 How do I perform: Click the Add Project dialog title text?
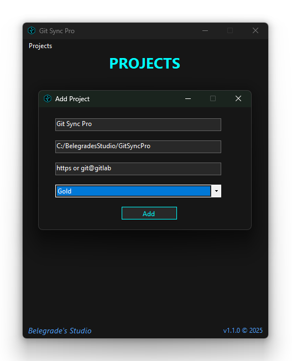[72, 99]
